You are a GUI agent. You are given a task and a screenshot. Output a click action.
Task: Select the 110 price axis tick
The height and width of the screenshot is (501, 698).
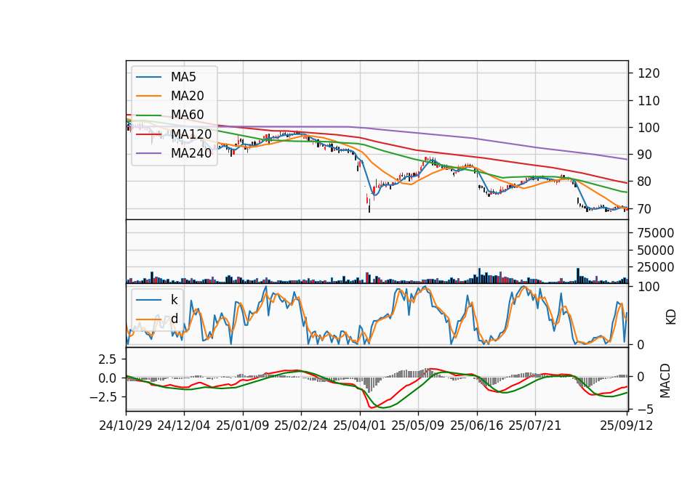648,101
